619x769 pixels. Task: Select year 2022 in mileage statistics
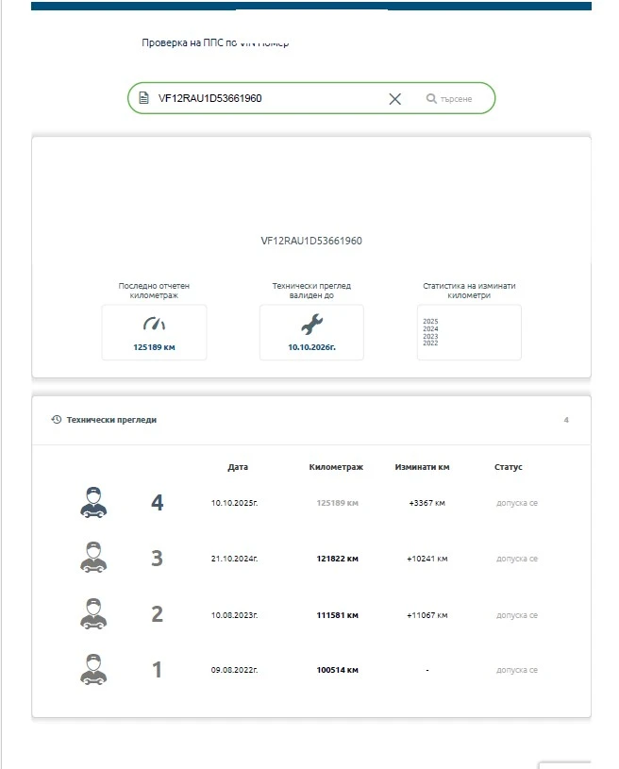pyautogui.click(x=431, y=343)
